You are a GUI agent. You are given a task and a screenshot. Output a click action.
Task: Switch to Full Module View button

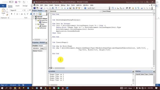(51, 68)
